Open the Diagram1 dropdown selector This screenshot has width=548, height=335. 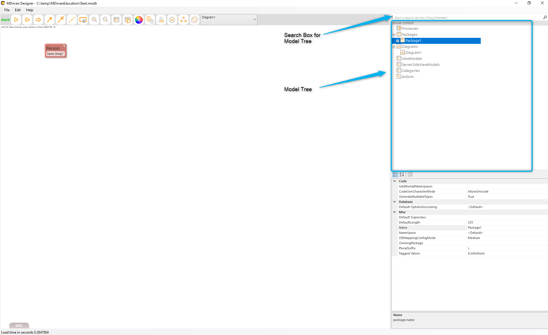(x=228, y=19)
